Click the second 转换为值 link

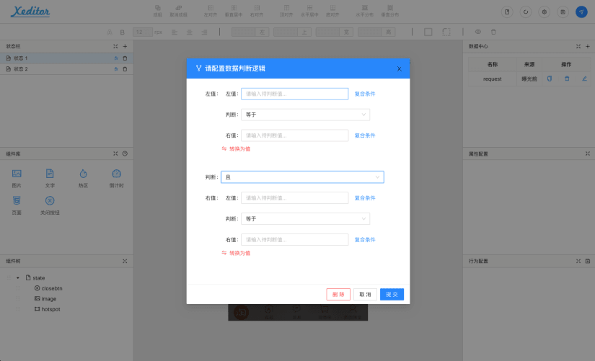point(236,253)
